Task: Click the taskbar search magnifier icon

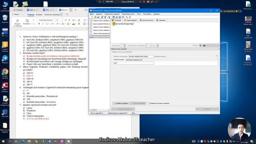Action: point(10,141)
